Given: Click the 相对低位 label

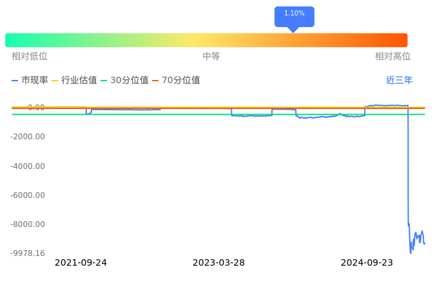Looking at the screenshot, I should (30, 57).
